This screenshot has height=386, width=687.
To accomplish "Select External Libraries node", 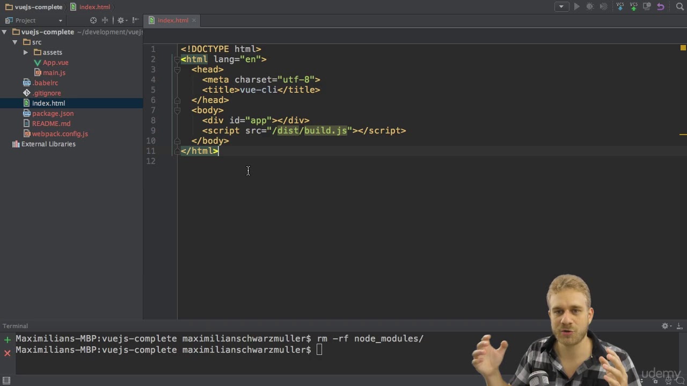I will pos(48,144).
